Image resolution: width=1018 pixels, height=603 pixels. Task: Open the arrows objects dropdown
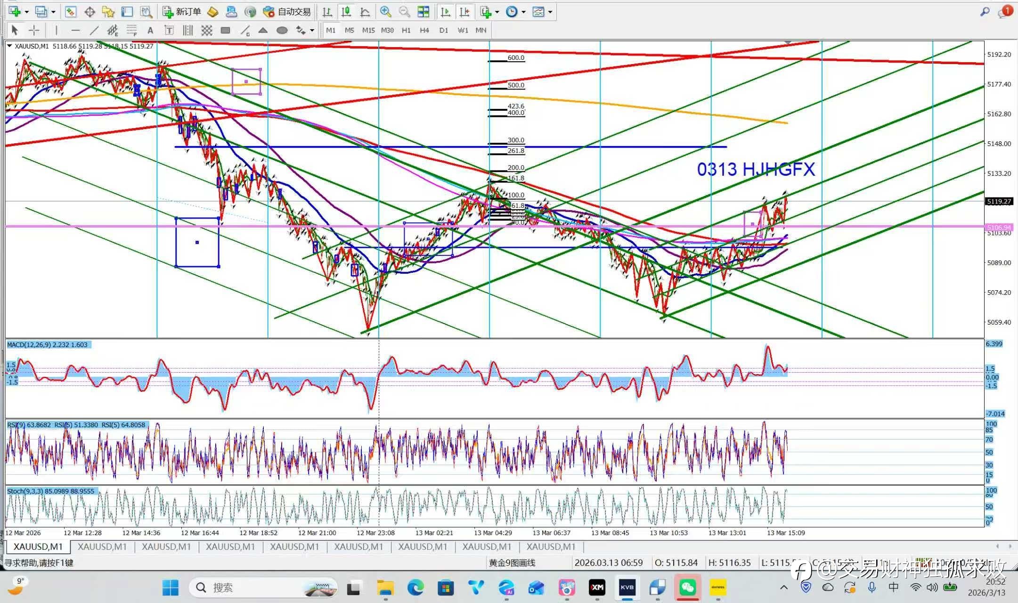click(312, 31)
